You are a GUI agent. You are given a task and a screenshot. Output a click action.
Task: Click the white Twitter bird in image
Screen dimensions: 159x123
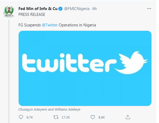click(x=131, y=62)
